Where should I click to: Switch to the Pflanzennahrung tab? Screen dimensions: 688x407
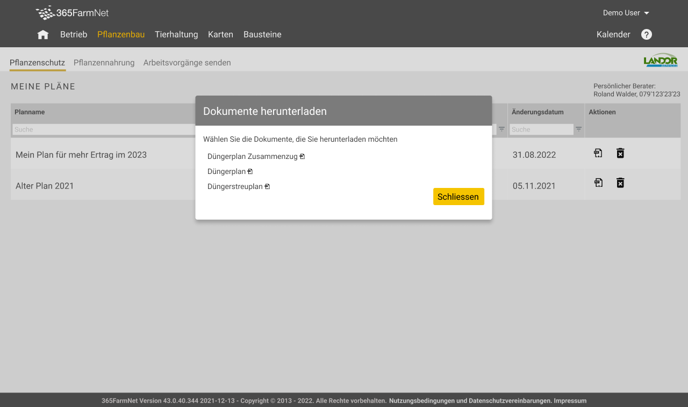coord(104,63)
